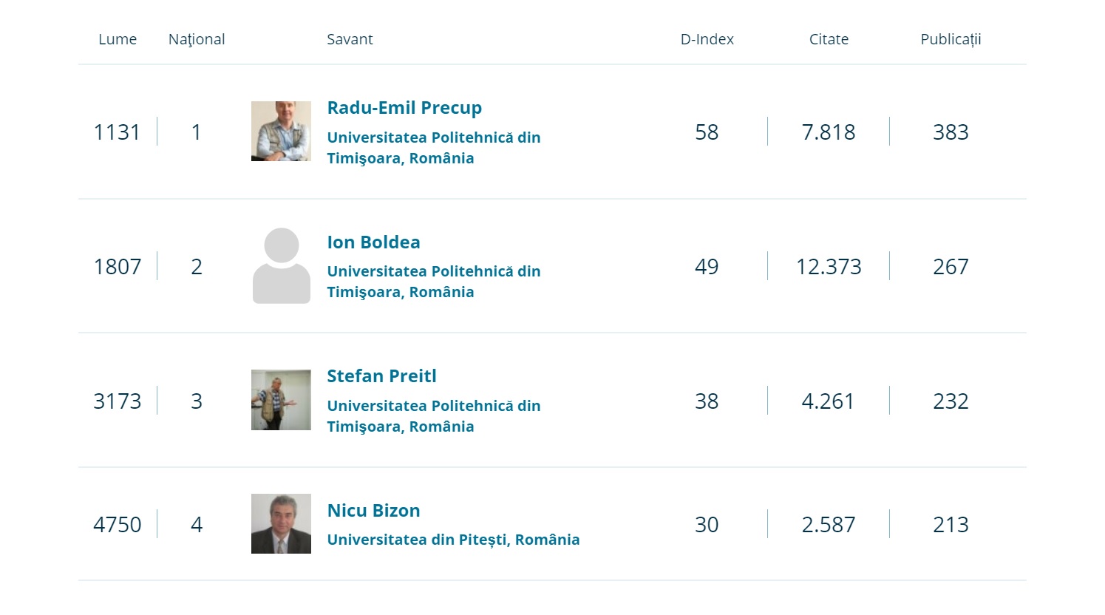
Task: Click Stefan Preitl's profile photo
Action: coord(281,400)
